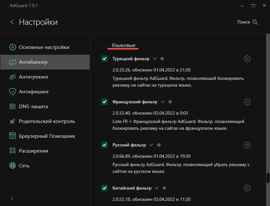Image resolution: width=270 pixels, height=206 pixels.
Task: Maximize the AdGuard window
Action: pyautogui.click(x=253, y=6)
